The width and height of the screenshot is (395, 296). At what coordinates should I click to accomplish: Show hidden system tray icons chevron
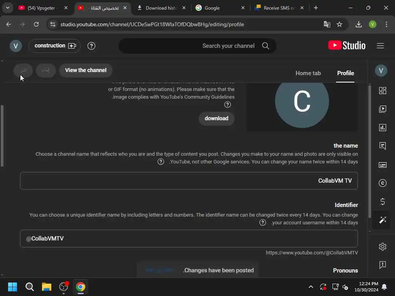(311, 287)
